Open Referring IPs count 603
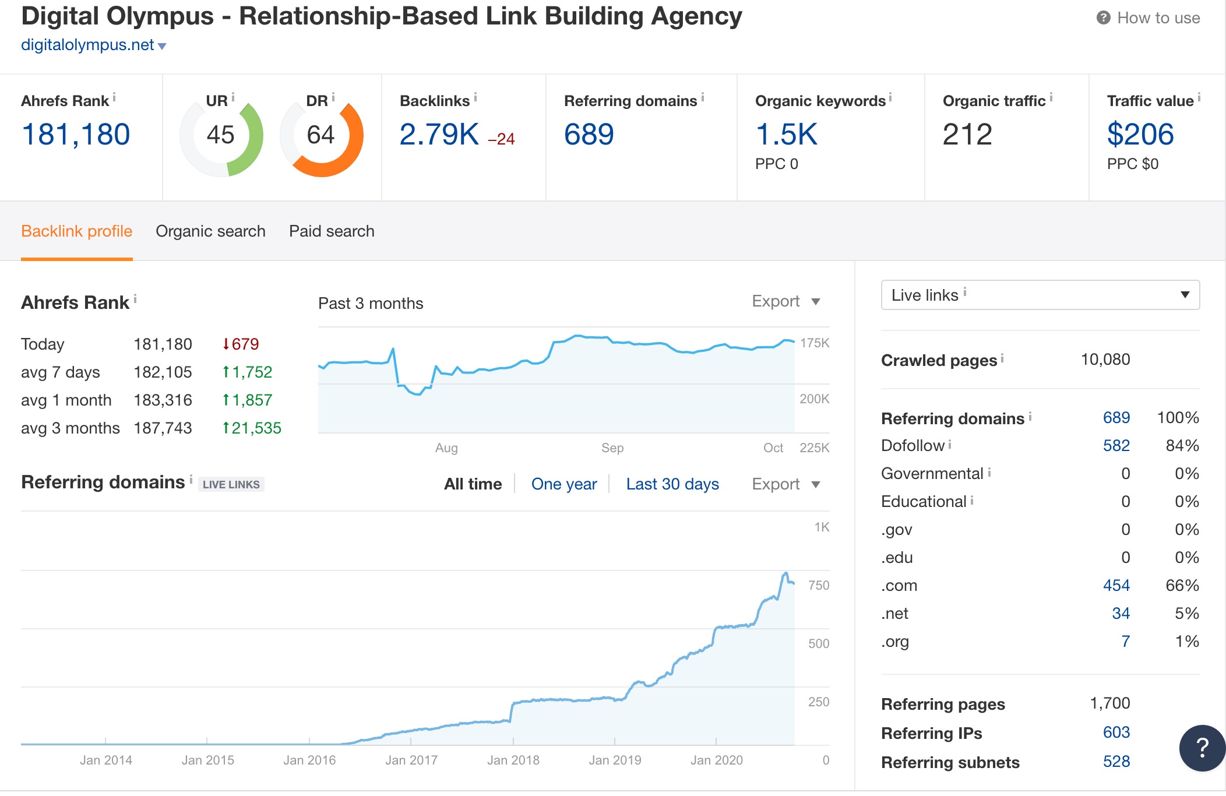The width and height of the screenshot is (1226, 796). click(1116, 732)
